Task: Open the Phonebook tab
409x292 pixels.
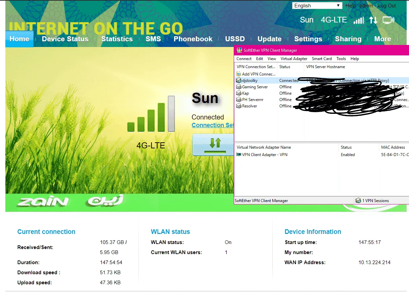Action: (x=193, y=39)
